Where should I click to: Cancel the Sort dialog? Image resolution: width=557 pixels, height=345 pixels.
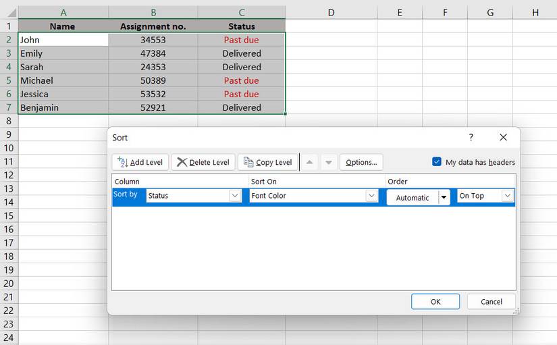[491, 301]
